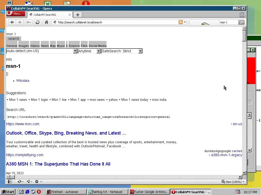Launch Internet Explorer from quick launch
Image resolution: width=261 pixels, height=195 pixels.
tap(27, 192)
